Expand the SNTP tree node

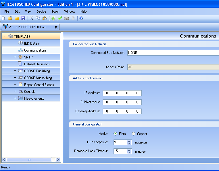click(x=15, y=57)
